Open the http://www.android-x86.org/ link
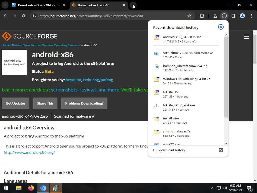Screen dimensions: 257x193 pos(29,153)
